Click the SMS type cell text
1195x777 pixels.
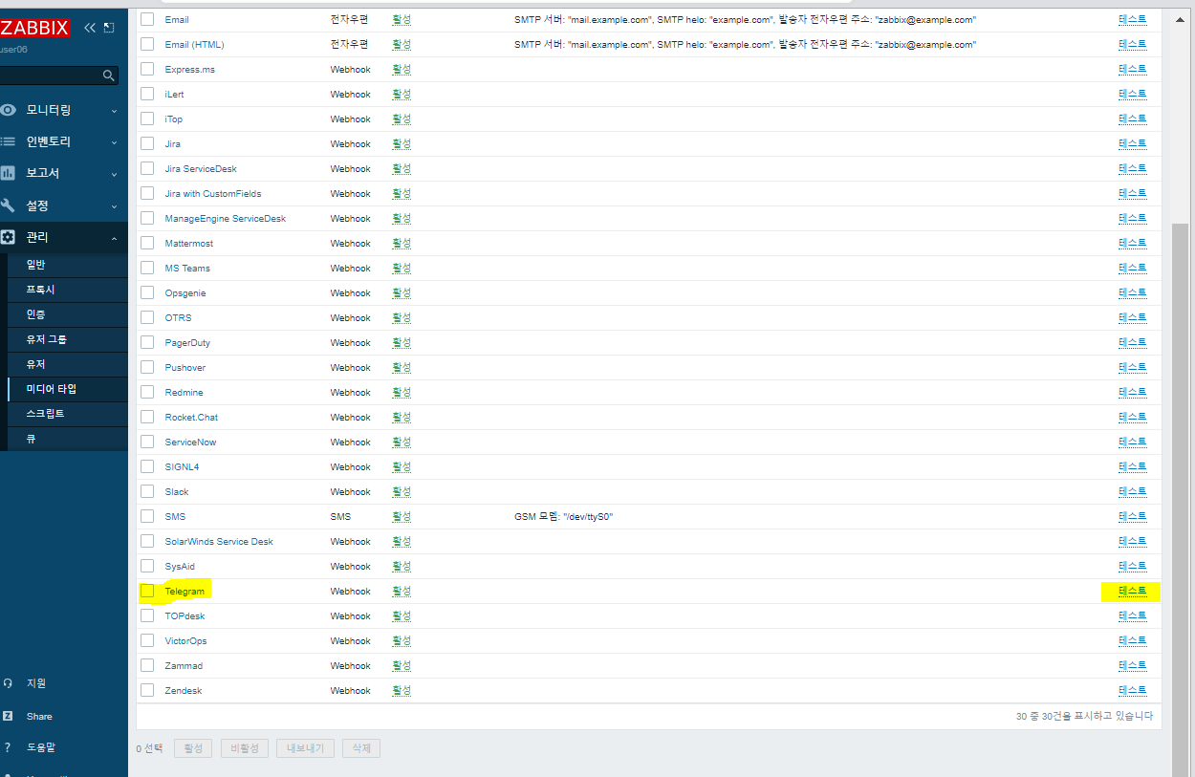[x=340, y=517]
